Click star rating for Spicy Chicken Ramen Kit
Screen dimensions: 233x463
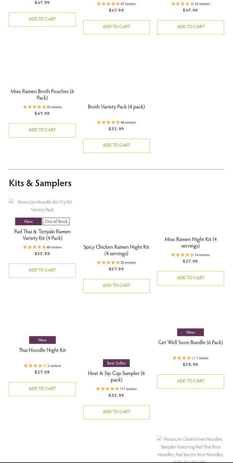(x=108, y=263)
